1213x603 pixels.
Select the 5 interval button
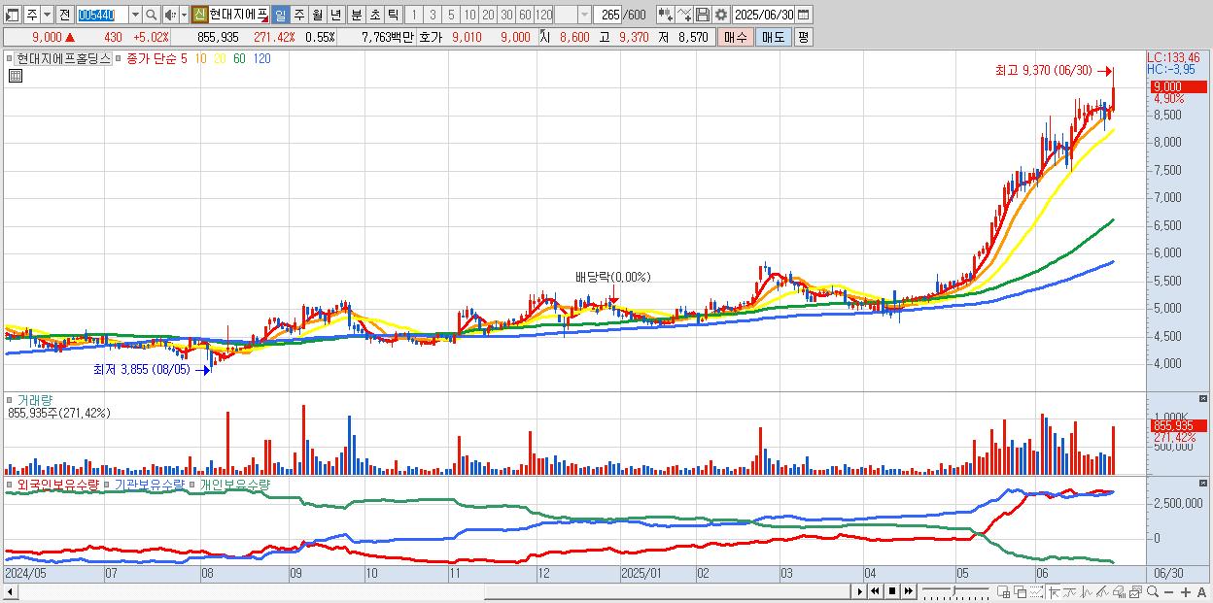point(451,15)
